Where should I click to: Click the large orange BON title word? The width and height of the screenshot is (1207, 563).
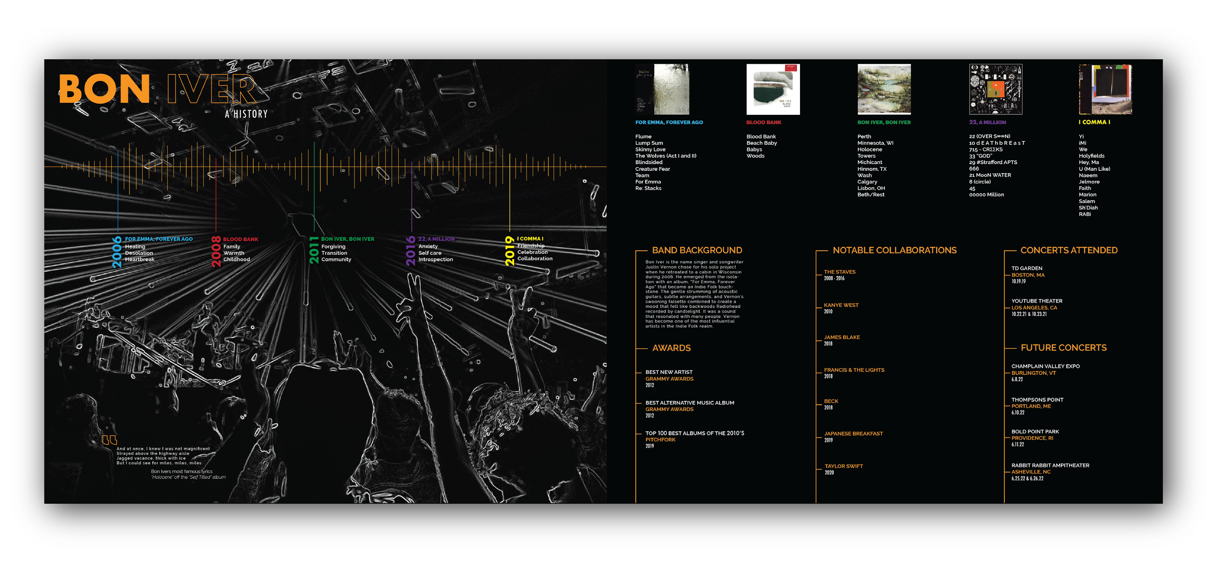pos(104,89)
